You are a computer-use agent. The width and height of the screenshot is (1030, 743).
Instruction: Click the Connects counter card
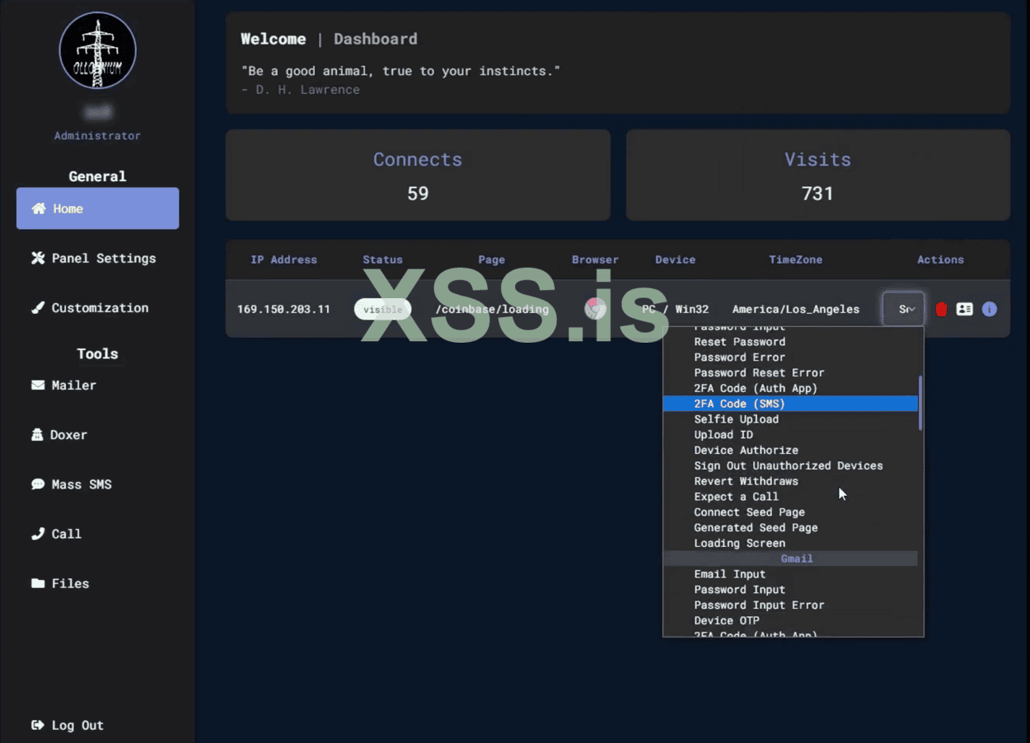click(418, 175)
